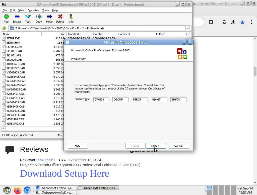Switch to Microsoft Office Sys... taskbar item
Viewport: 257px width, 195px height.
coord(56,188)
